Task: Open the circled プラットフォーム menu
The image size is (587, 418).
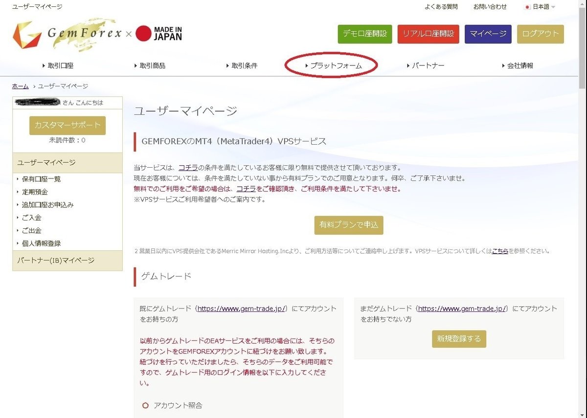Action: click(336, 65)
